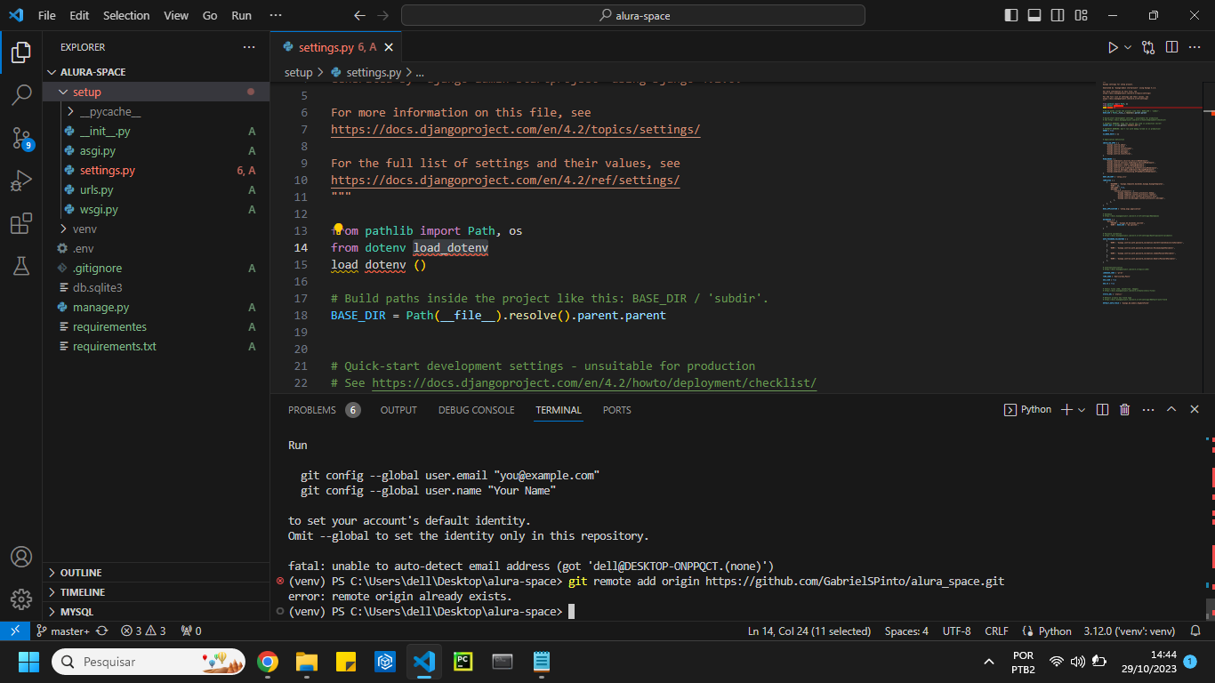The height and width of the screenshot is (683, 1215).
Task: Open Explorer views and more actions ellipsis
Action: click(x=249, y=47)
